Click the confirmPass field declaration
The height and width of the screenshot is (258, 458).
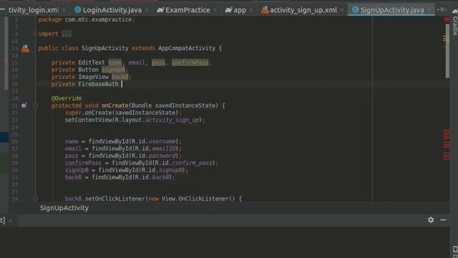point(190,62)
